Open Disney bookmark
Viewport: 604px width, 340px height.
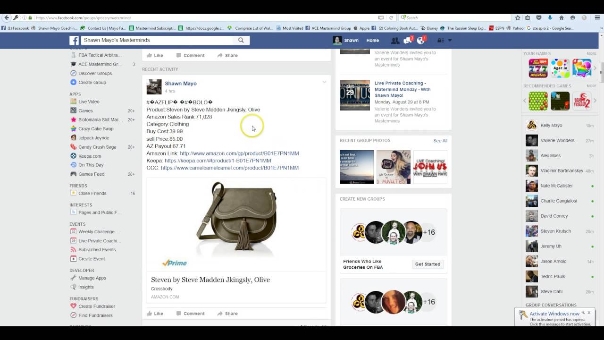click(x=429, y=28)
